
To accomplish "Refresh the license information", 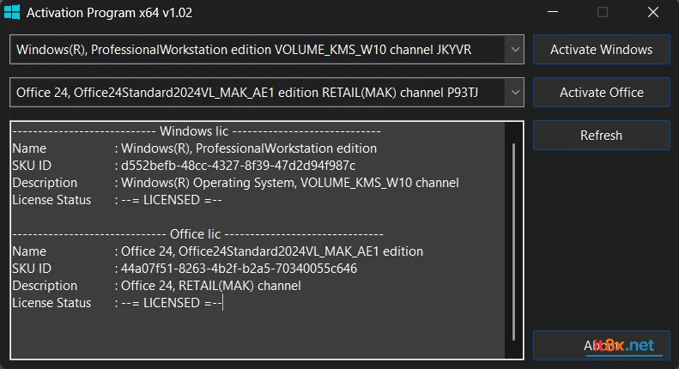I will (602, 135).
